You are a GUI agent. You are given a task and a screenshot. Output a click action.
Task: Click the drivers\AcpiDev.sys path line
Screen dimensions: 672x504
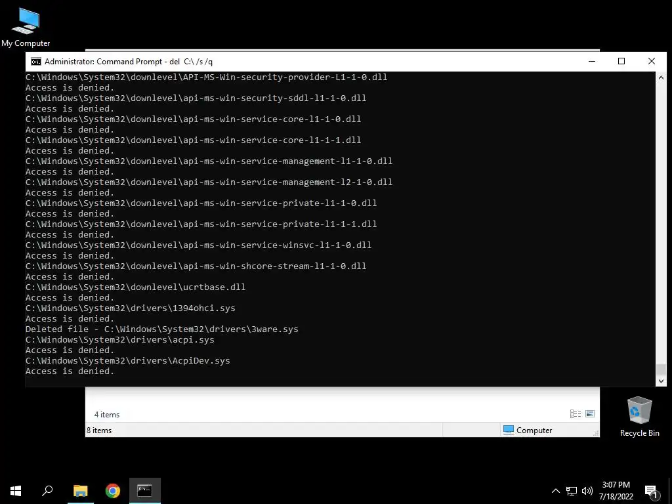coord(128,361)
